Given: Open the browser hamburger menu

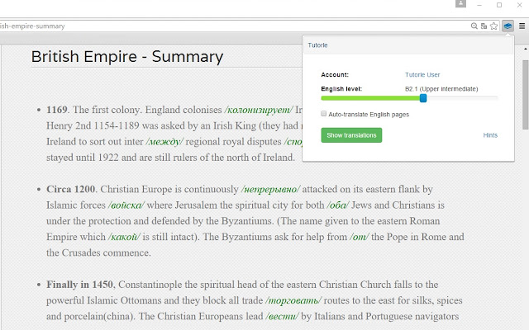Looking at the screenshot, I should [x=522, y=26].
